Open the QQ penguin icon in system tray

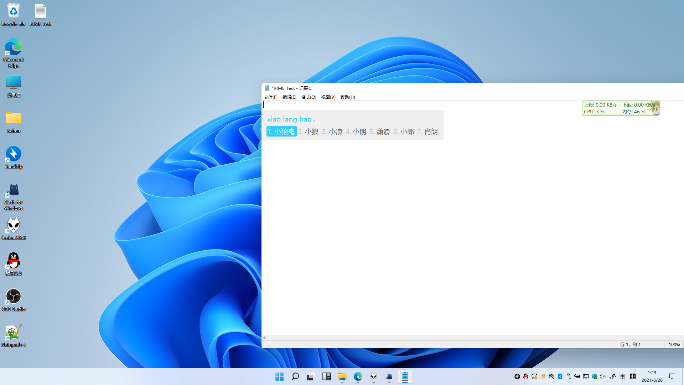tap(525, 376)
